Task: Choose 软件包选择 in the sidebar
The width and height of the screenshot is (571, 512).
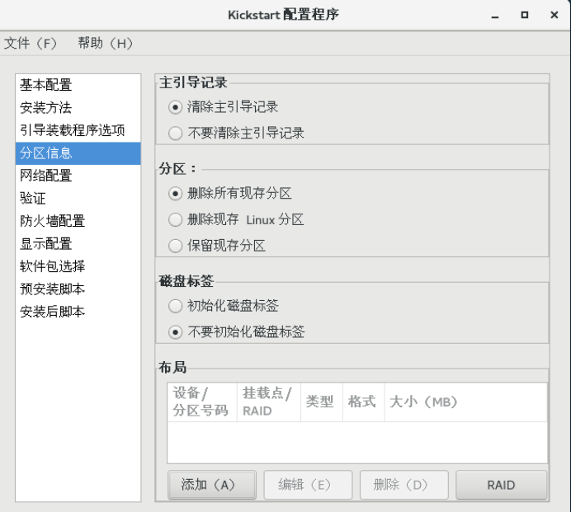Action: 78,266
